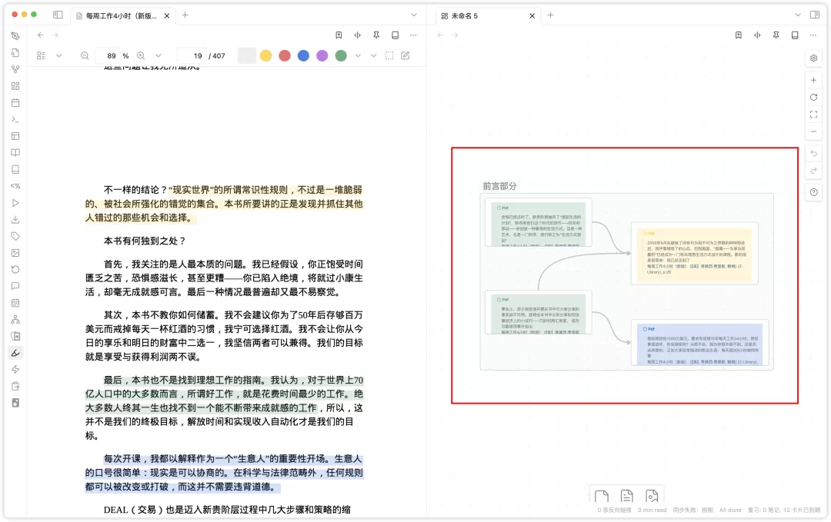Select the light gray highlight swatch
The image size is (831, 522).
[247, 55]
